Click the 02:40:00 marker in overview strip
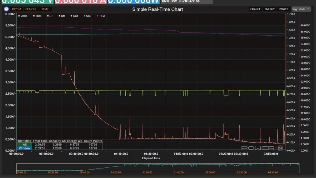 [x=273, y=172]
